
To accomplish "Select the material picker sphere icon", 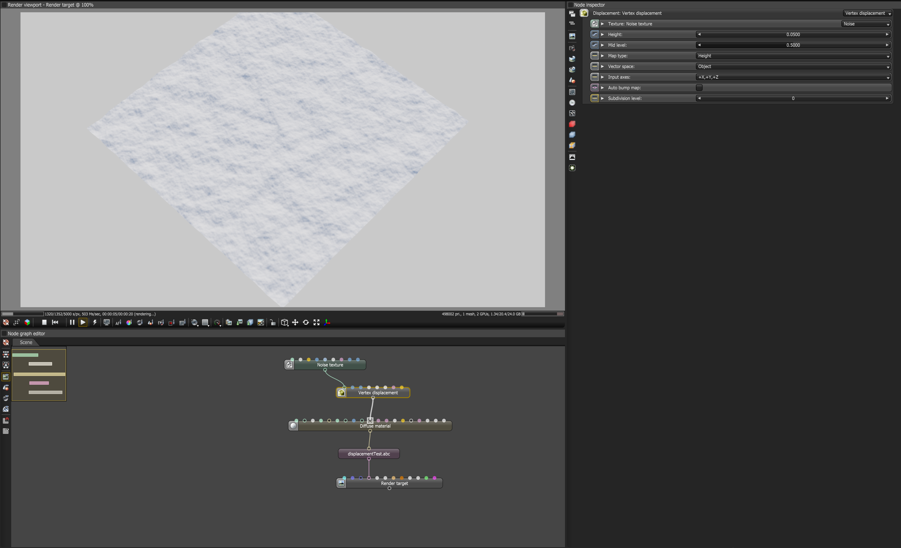I will point(139,322).
